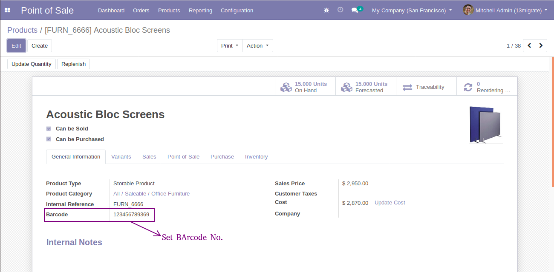Click the debug bug icon

pos(326,10)
